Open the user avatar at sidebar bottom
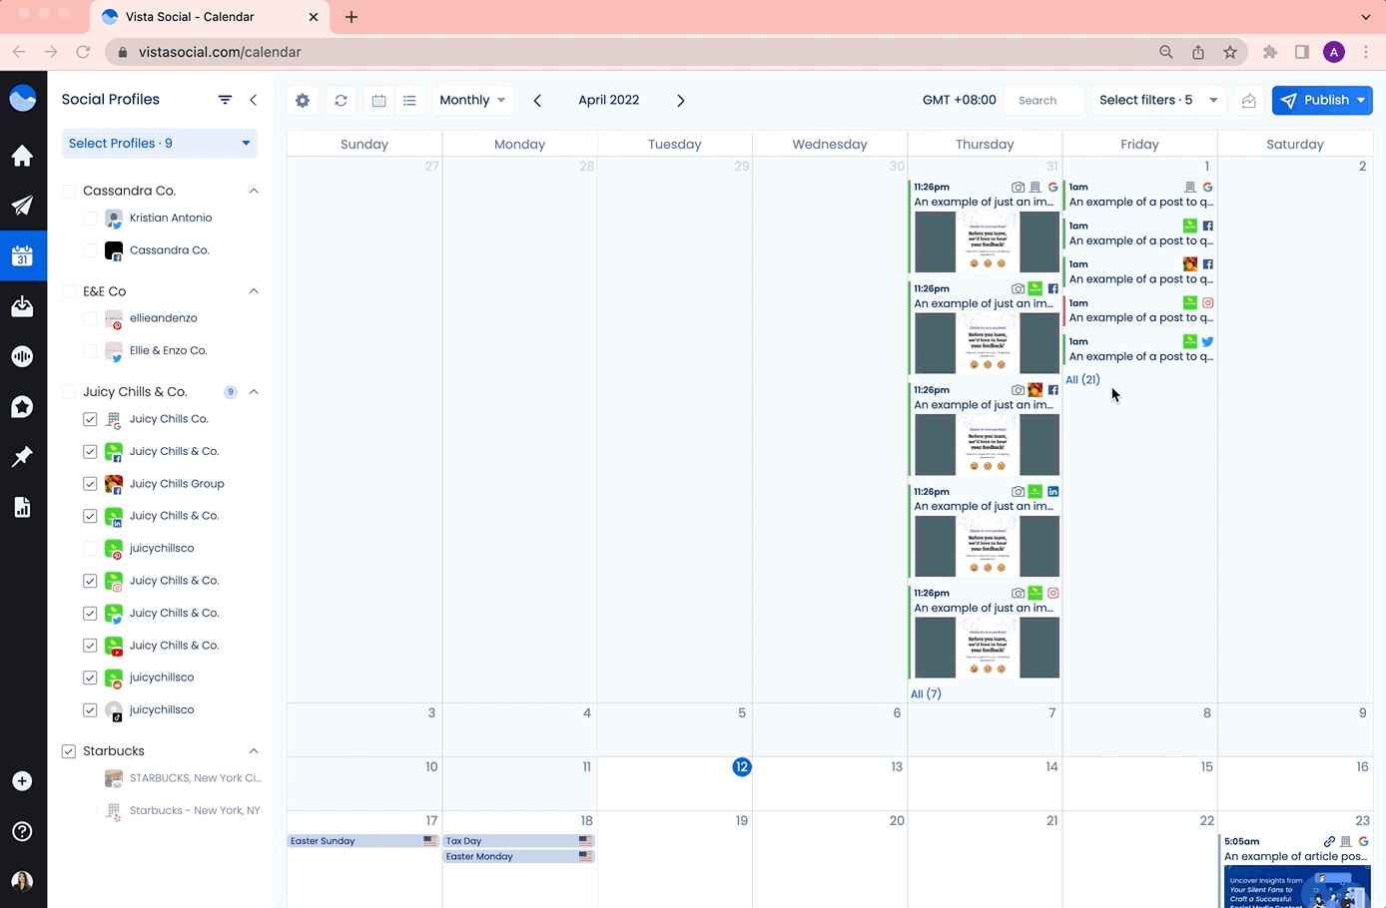Image resolution: width=1386 pixels, height=908 pixels. click(22, 881)
